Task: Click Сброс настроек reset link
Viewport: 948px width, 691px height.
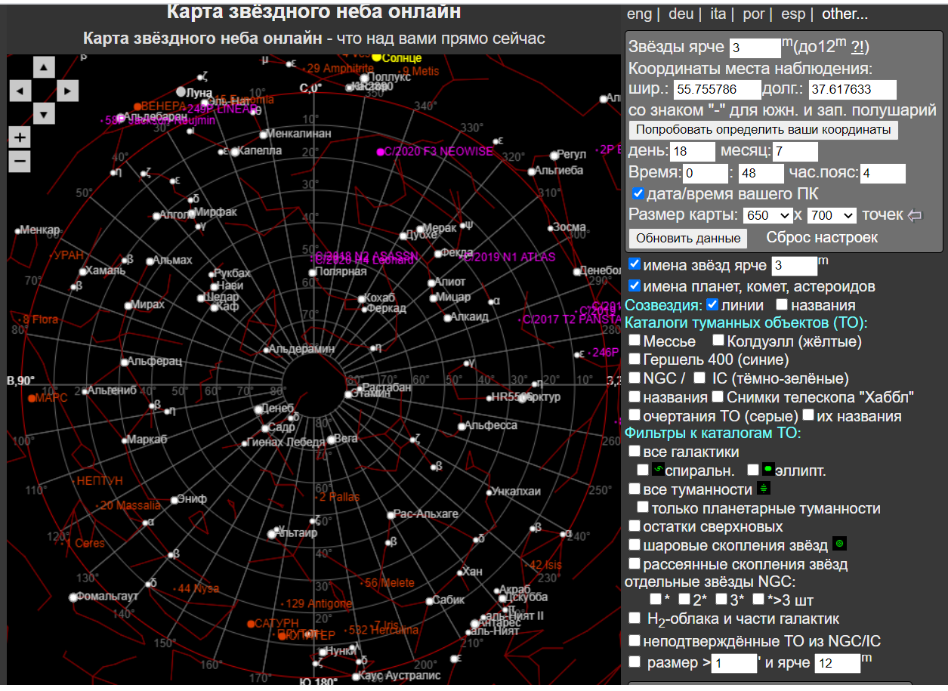Action: coord(822,237)
